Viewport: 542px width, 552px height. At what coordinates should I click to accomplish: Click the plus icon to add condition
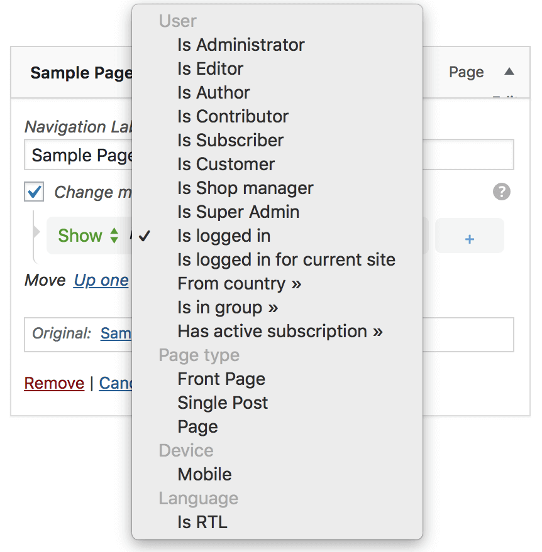[469, 239]
